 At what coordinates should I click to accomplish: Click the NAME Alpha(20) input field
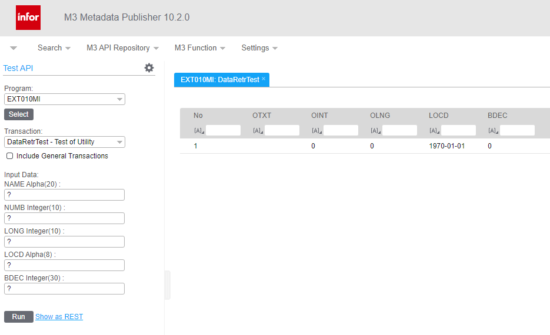coord(64,195)
